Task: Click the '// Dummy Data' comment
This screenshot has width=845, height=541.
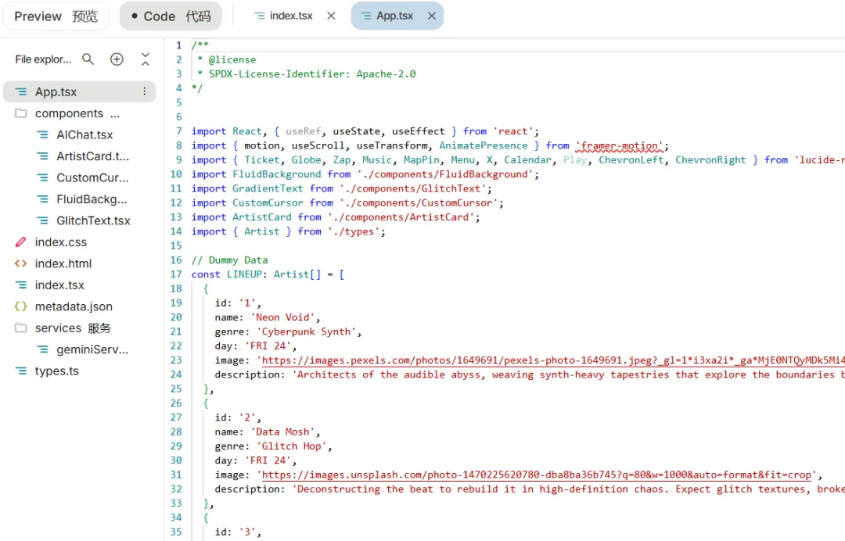Action: (x=229, y=260)
